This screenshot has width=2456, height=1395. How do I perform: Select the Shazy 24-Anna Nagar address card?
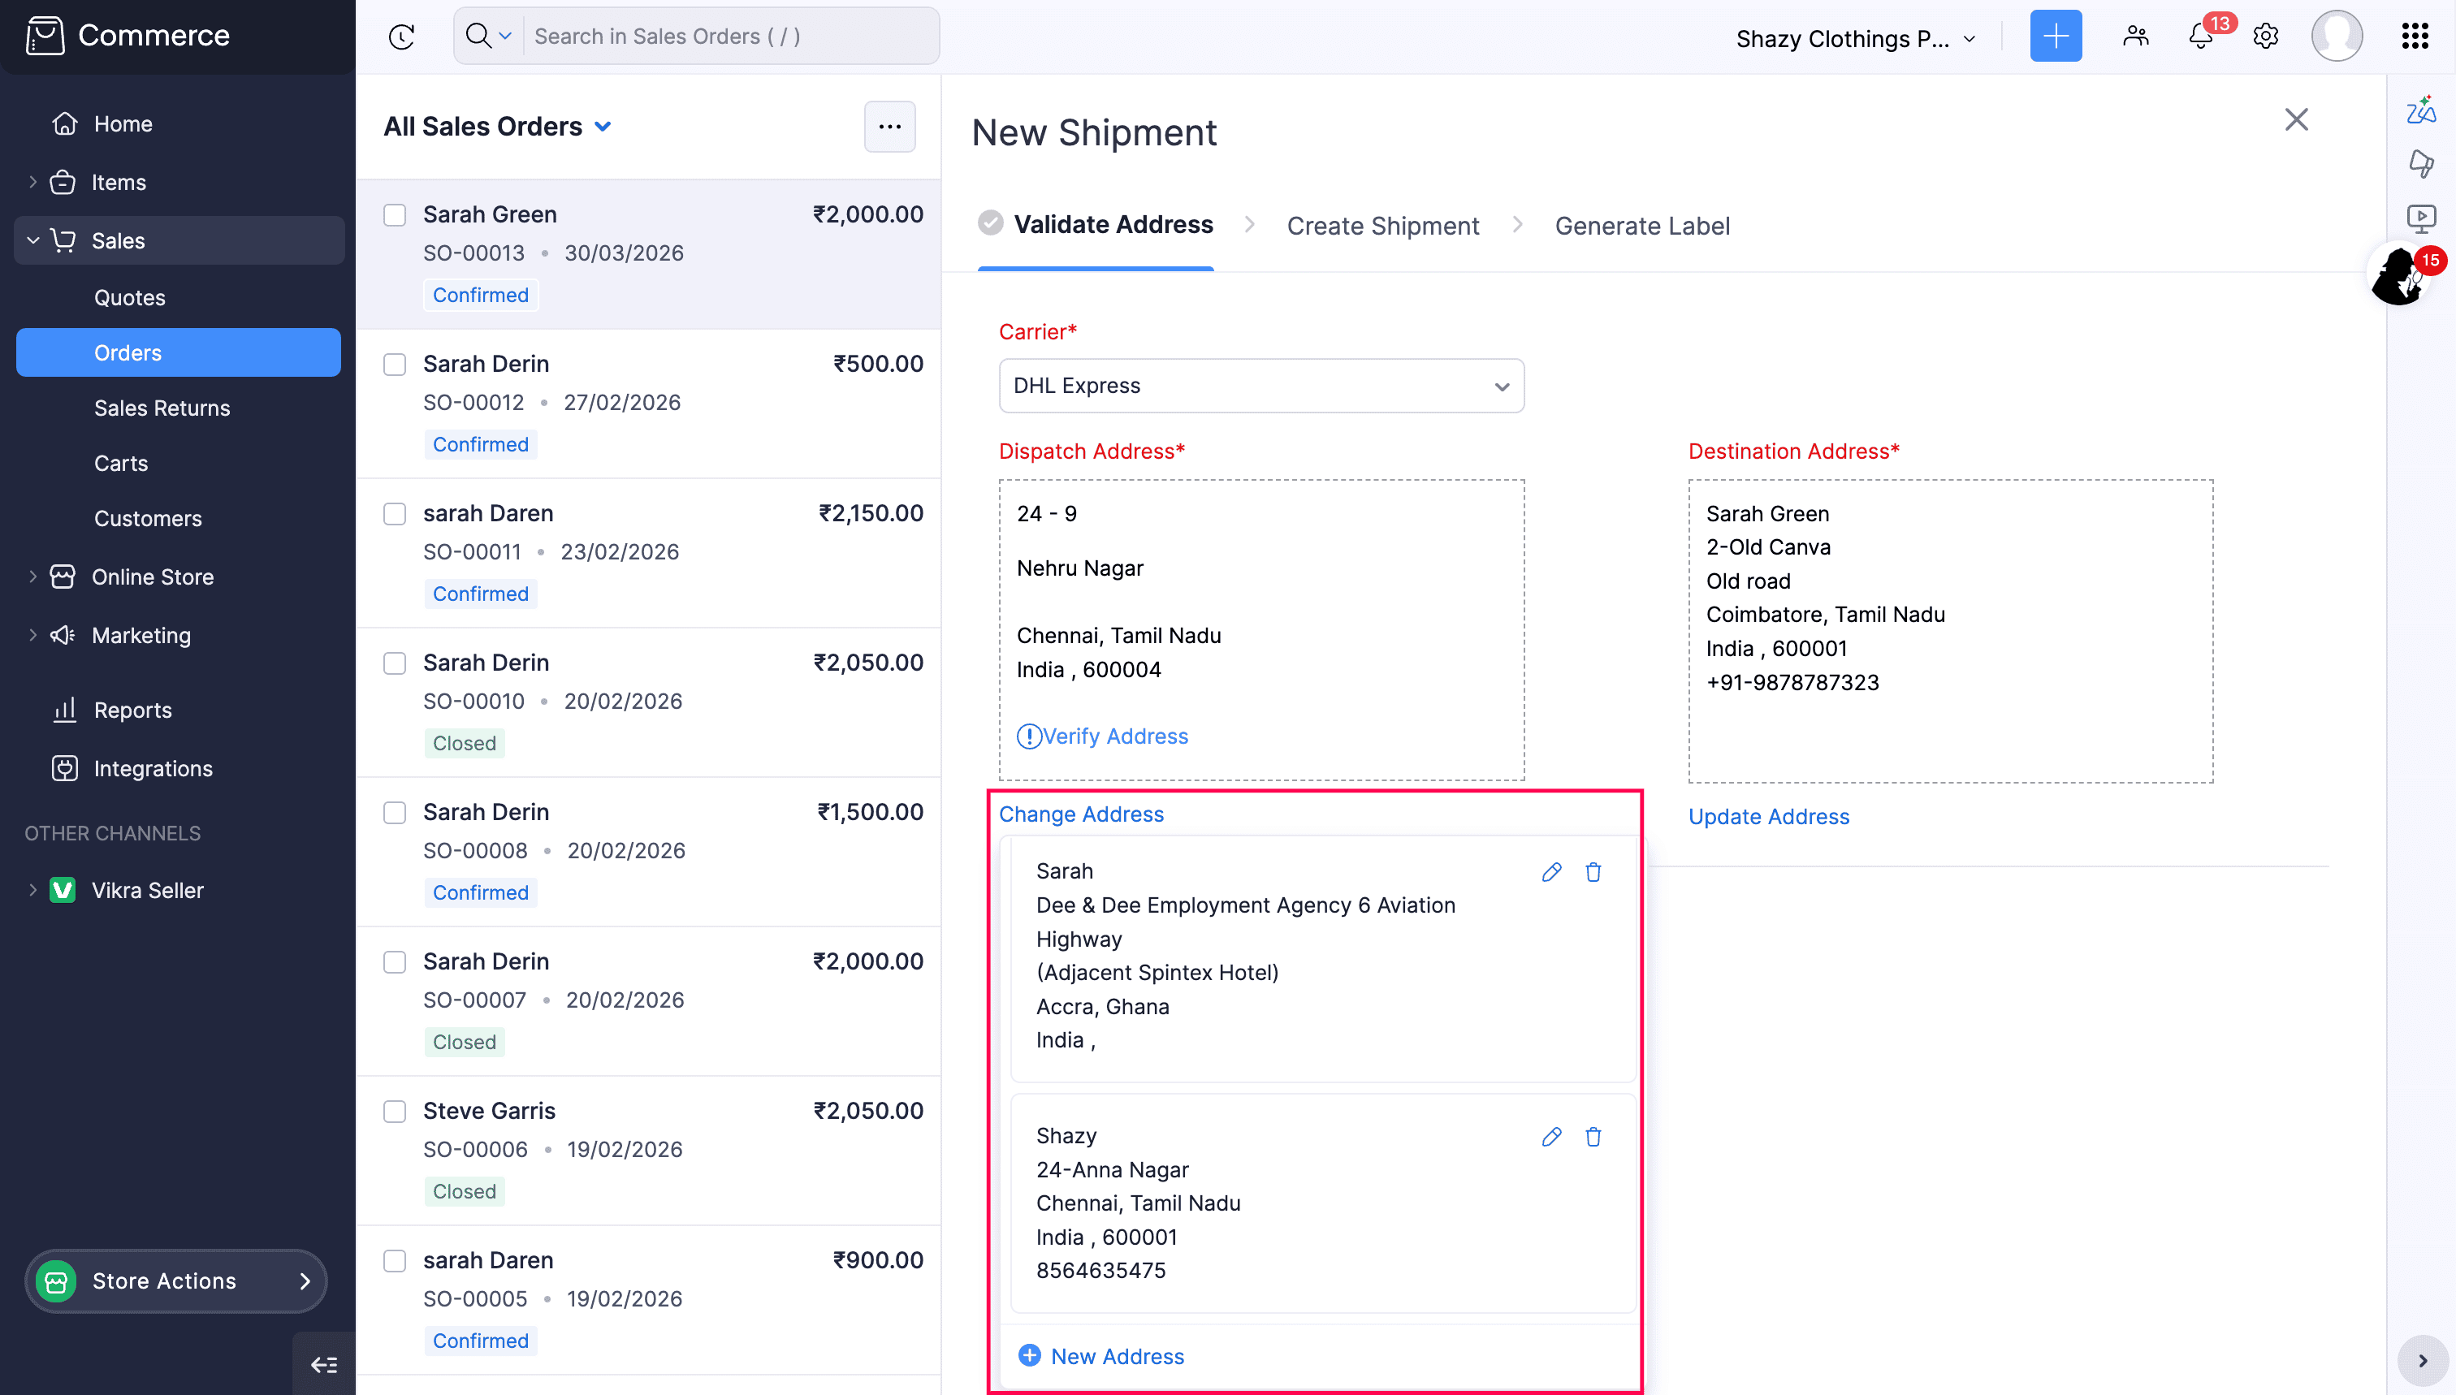pyautogui.click(x=1322, y=1203)
